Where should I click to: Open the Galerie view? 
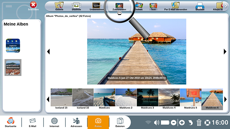click(59, 6)
